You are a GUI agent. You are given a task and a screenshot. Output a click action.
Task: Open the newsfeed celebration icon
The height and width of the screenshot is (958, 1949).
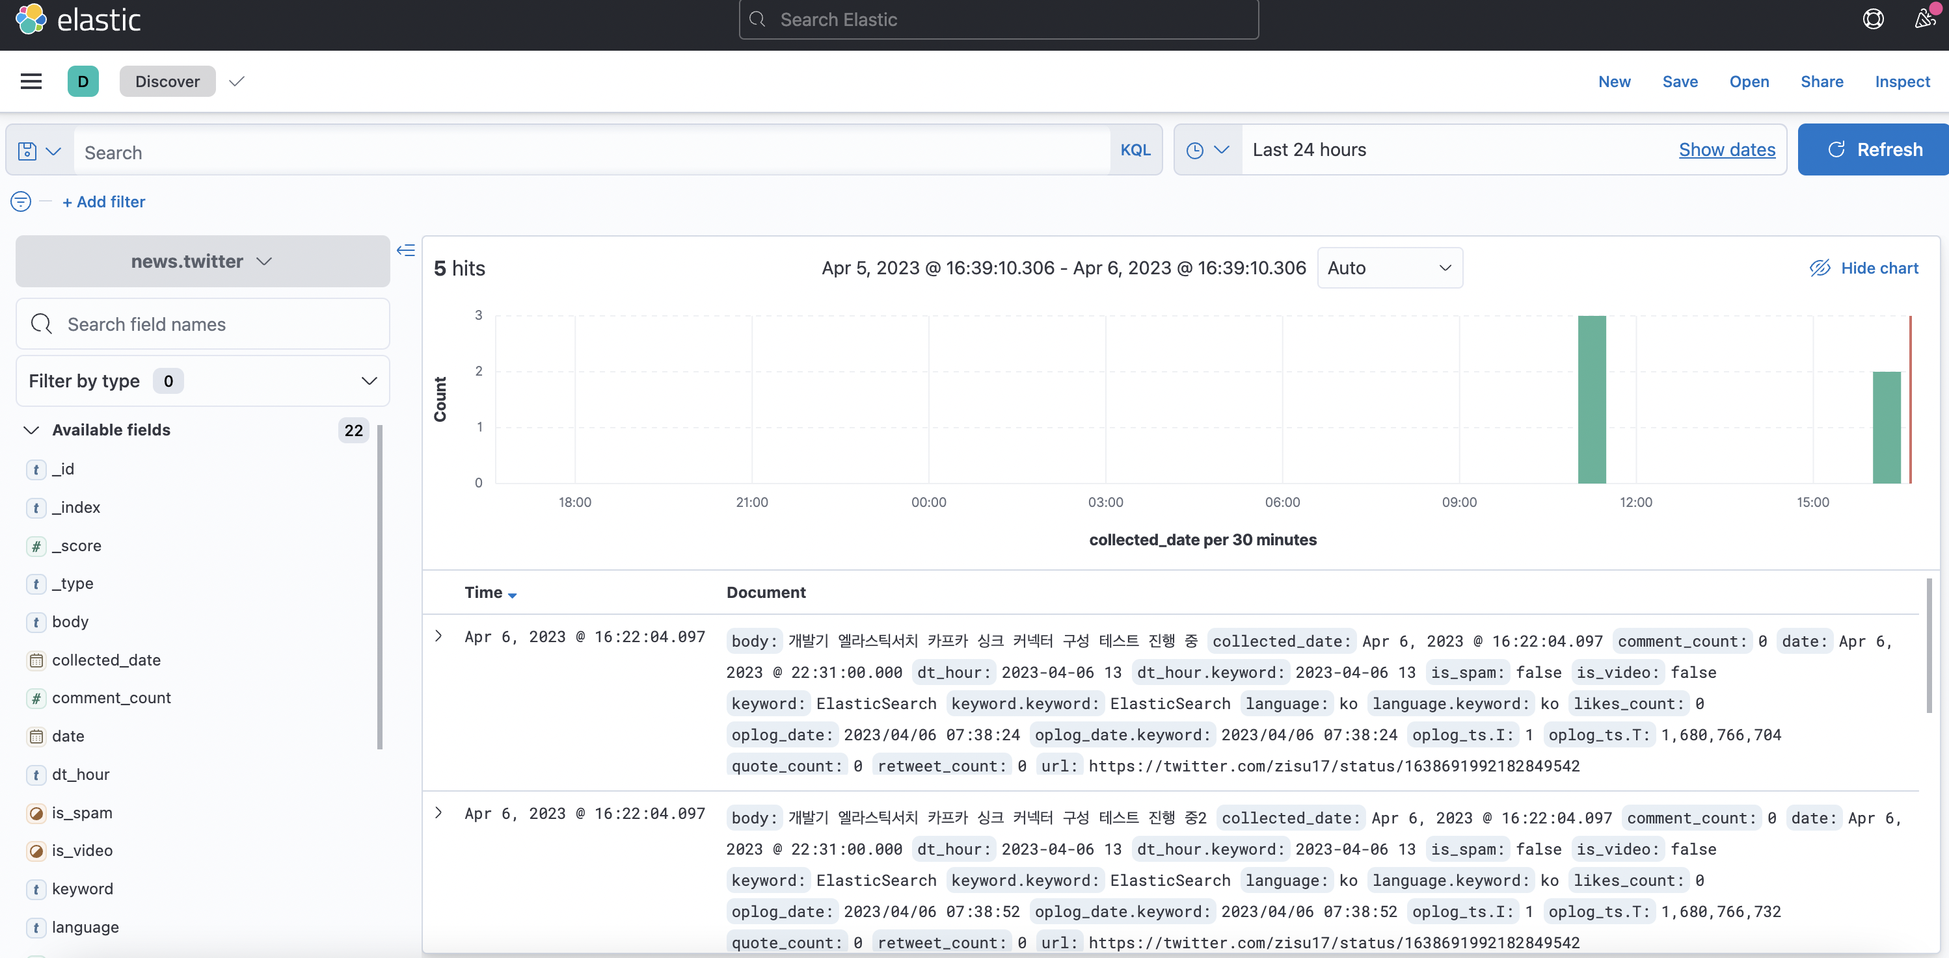click(x=1924, y=18)
